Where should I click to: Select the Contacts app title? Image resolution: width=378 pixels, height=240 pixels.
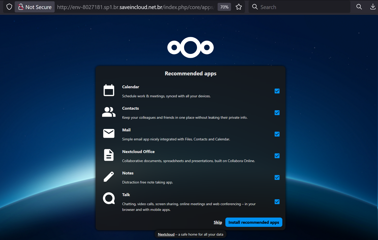(130, 108)
